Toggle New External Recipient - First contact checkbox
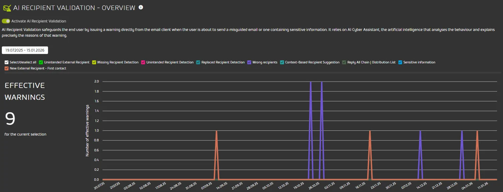The height and width of the screenshot is (192, 503). pos(6,68)
